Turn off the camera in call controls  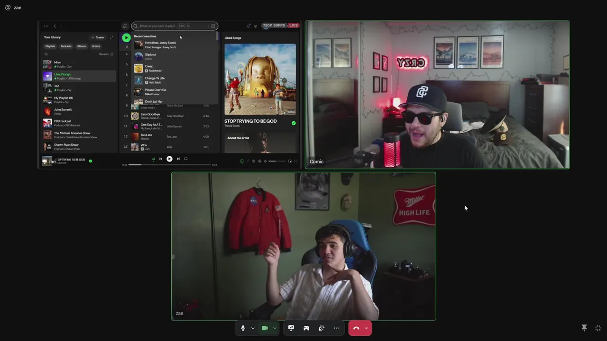pyautogui.click(x=265, y=328)
